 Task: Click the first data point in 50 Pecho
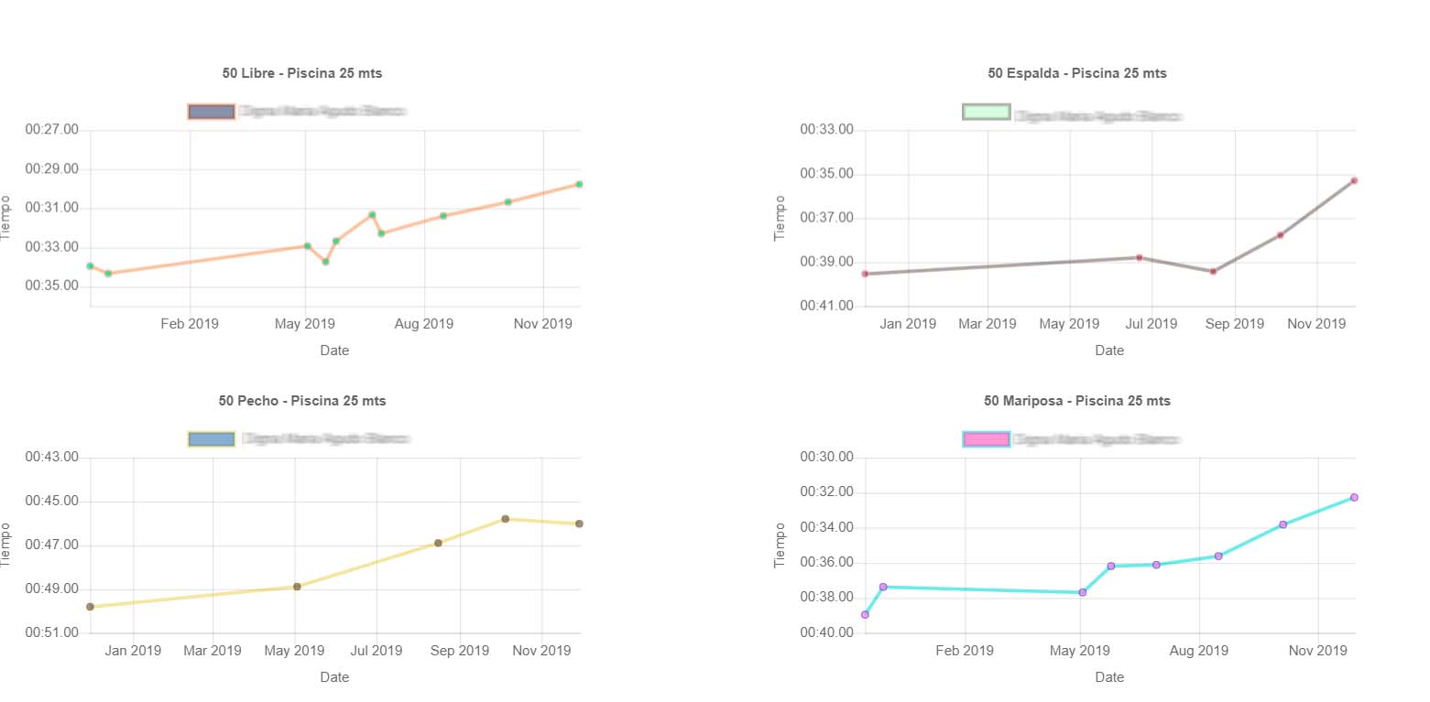click(x=90, y=607)
